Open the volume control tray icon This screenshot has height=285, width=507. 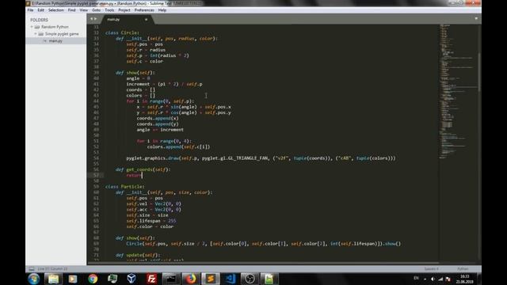[x=433, y=279]
